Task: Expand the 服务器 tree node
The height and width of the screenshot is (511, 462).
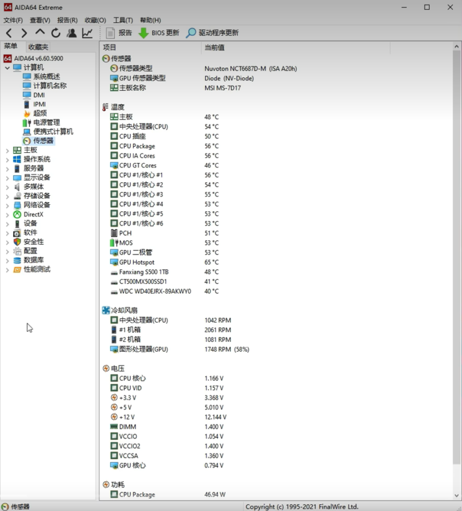Action: click(x=7, y=169)
